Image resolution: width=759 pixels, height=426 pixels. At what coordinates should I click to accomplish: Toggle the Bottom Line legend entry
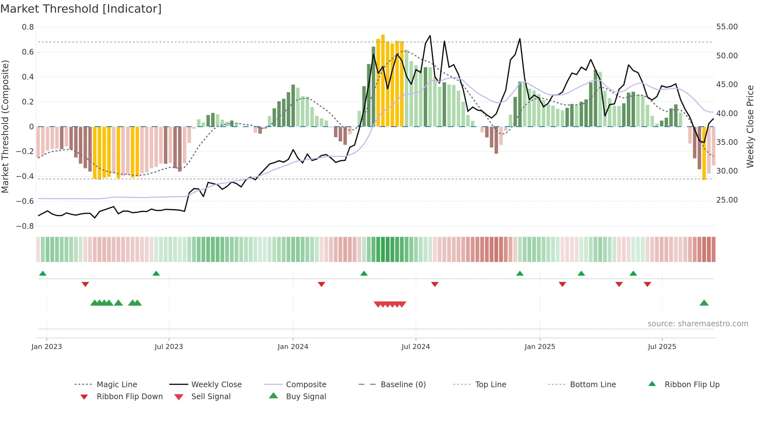point(582,384)
